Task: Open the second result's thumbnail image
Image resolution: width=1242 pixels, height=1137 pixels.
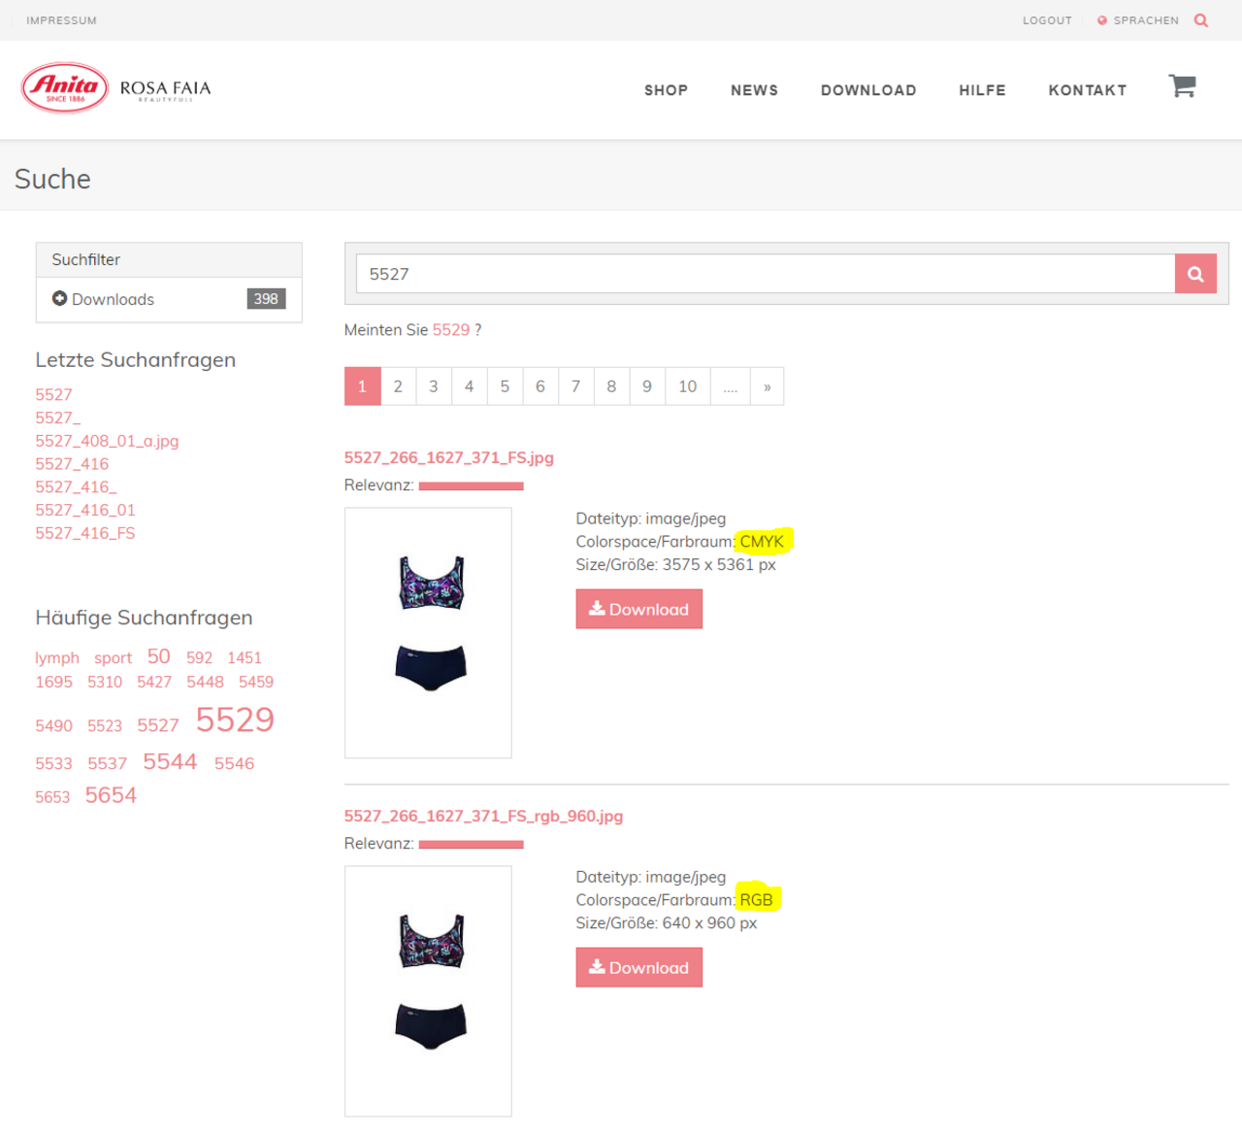Action: (428, 990)
